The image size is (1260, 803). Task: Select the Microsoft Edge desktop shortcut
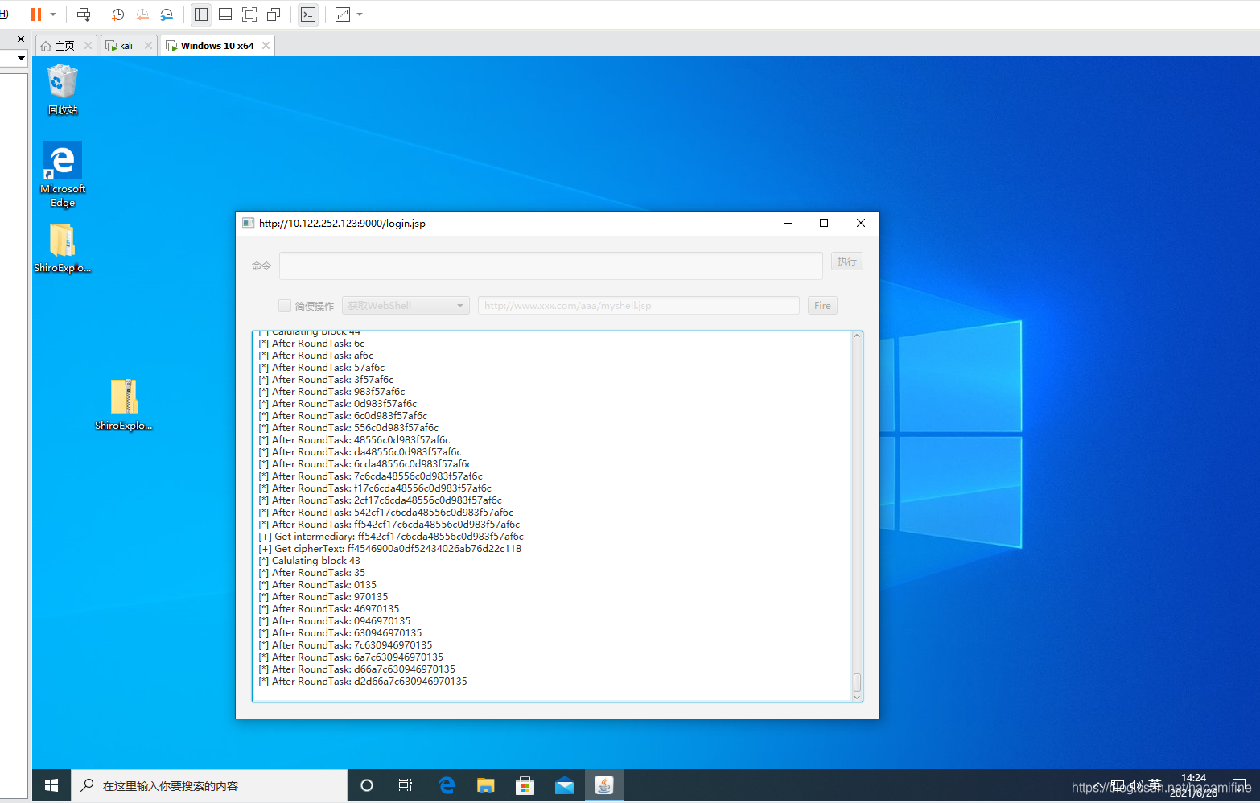pyautogui.click(x=63, y=175)
